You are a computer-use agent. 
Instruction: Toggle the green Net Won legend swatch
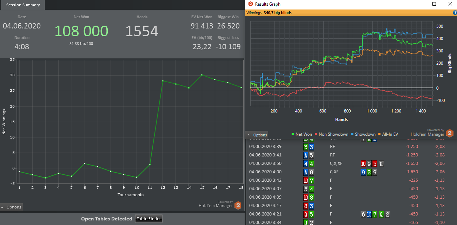pos(293,134)
